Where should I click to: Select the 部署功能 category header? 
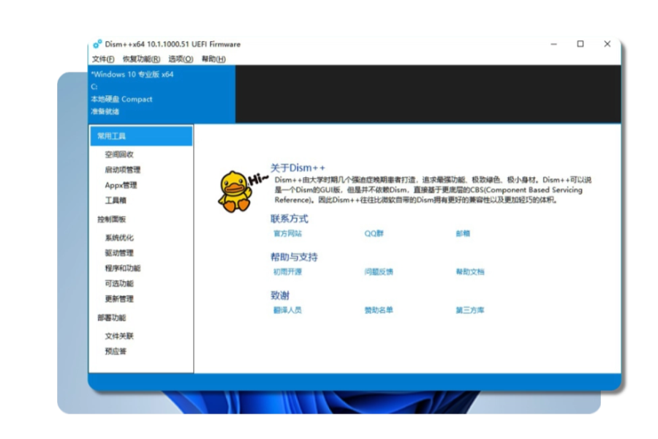tap(112, 318)
